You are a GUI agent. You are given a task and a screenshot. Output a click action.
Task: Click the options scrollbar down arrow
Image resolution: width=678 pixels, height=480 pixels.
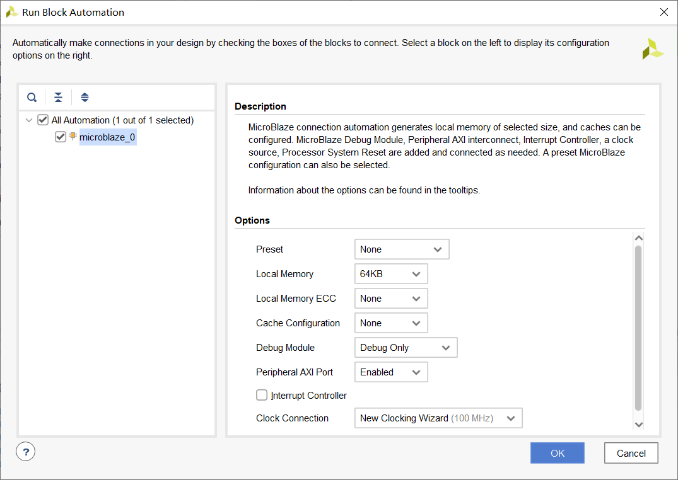click(x=638, y=425)
